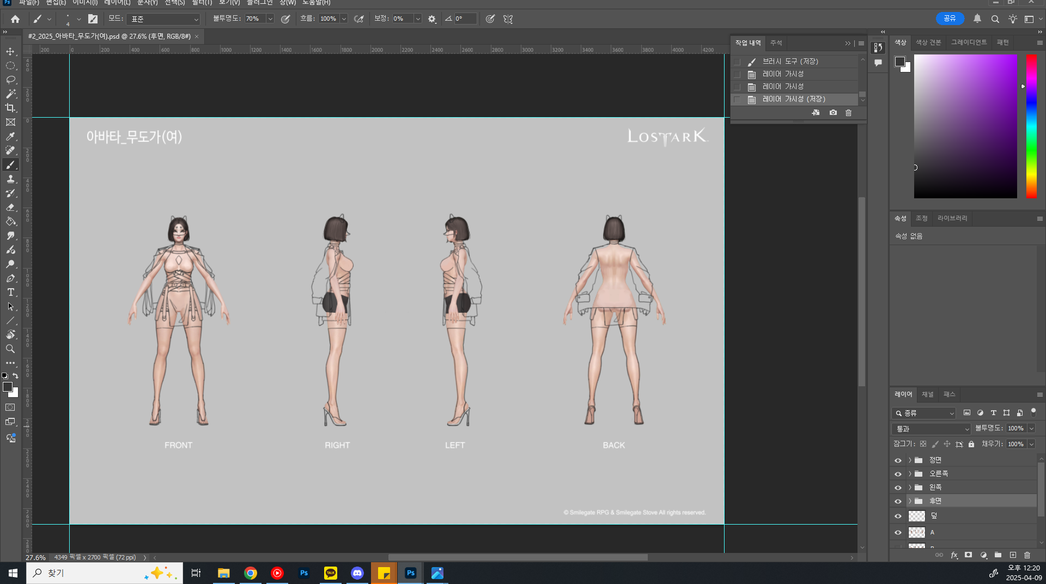Open the flow 100% dropdown arrow
This screenshot has height=584, width=1046.
344,19
